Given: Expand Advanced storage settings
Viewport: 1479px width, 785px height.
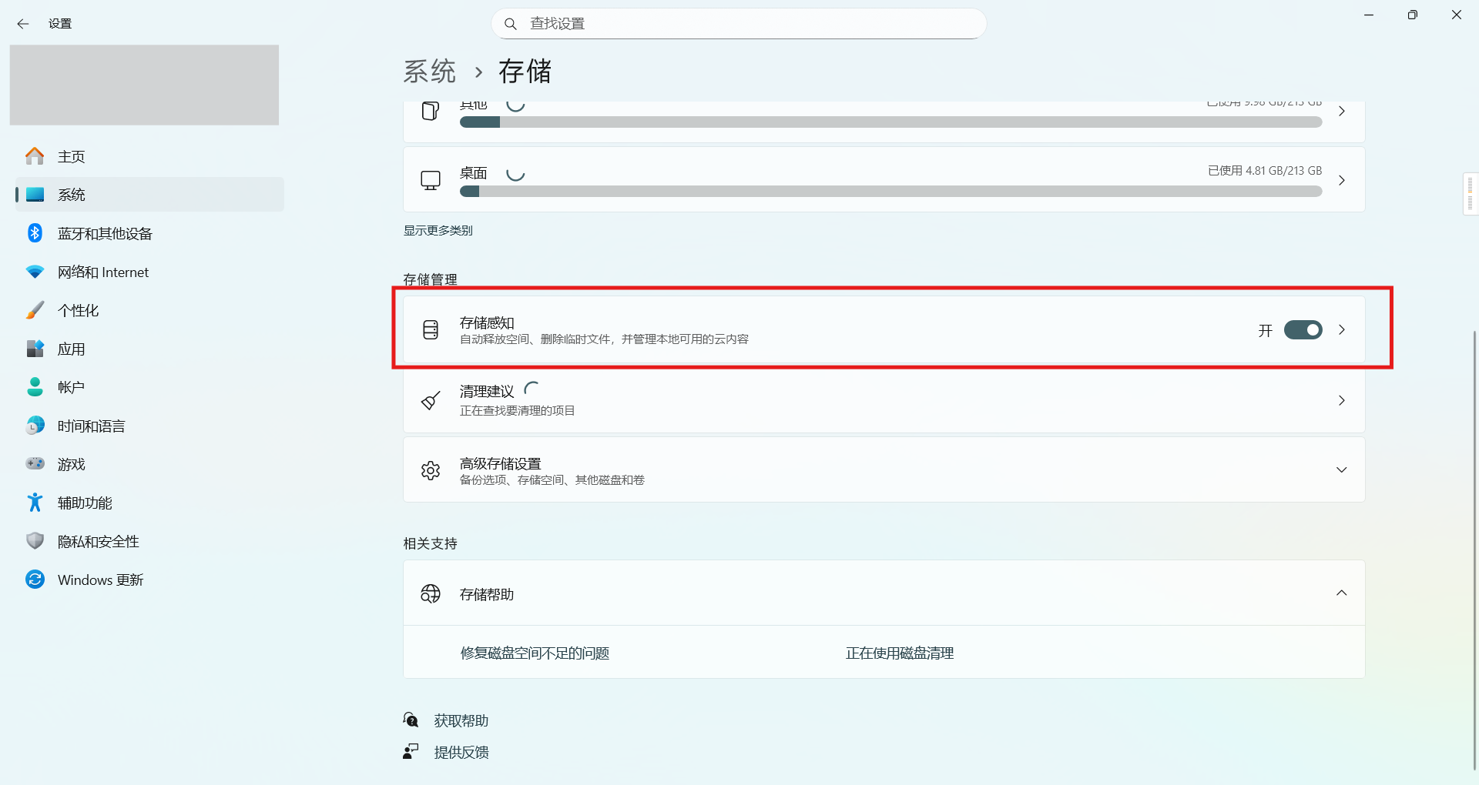Looking at the screenshot, I should pyautogui.click(x=1343, y=469).
